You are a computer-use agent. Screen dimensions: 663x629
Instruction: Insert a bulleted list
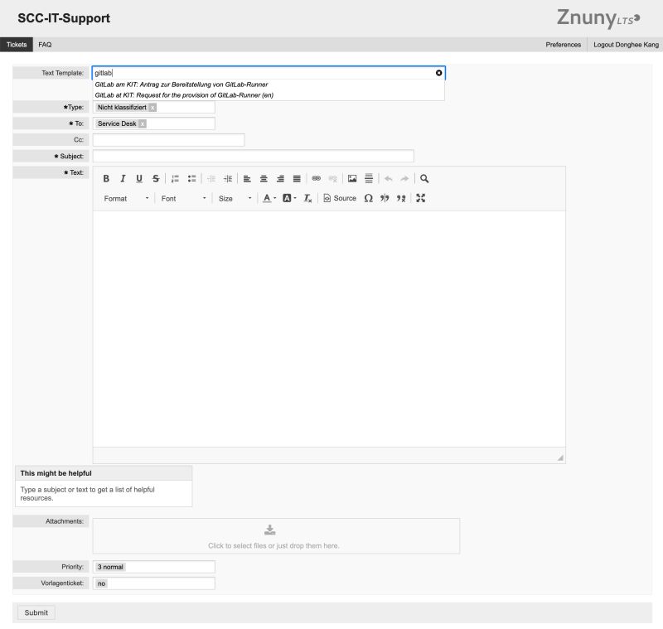(x=191, y=178)
